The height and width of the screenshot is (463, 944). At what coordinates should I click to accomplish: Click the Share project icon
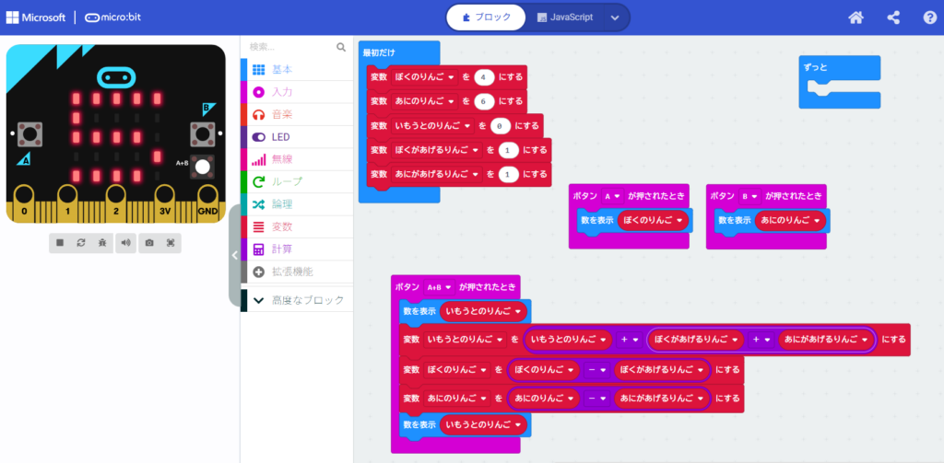click(x=893, y=17)
